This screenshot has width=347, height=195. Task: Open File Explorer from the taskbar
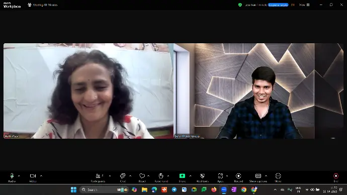[x=144, y=189]
